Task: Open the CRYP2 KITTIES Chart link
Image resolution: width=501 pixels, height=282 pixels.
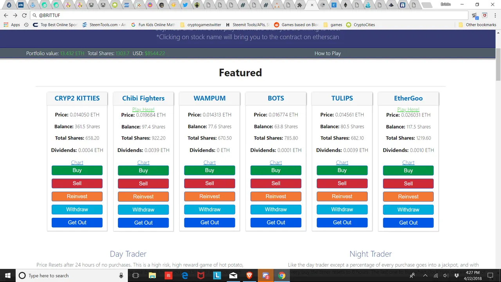Action: point(77,162)
